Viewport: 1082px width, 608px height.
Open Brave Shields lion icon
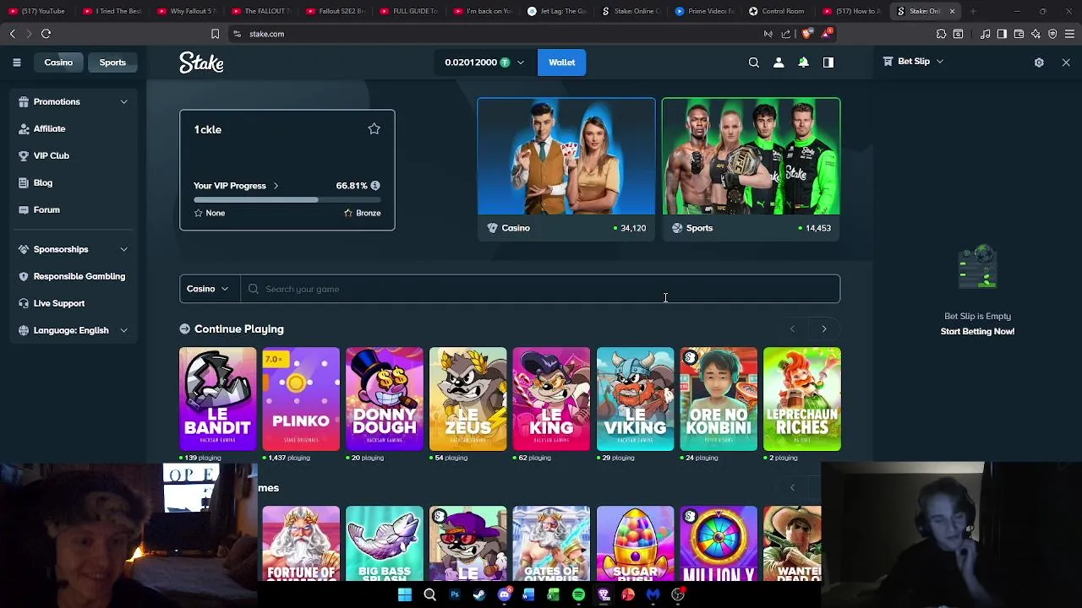806,34
